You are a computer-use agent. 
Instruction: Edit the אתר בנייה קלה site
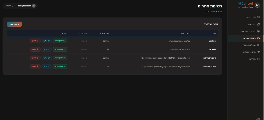(47, 67)
